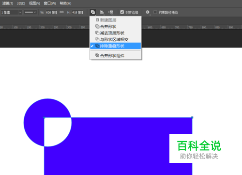Open the gear settings icon
The image size is (242, 175).
pyautogui.click(x=148, y=12)
